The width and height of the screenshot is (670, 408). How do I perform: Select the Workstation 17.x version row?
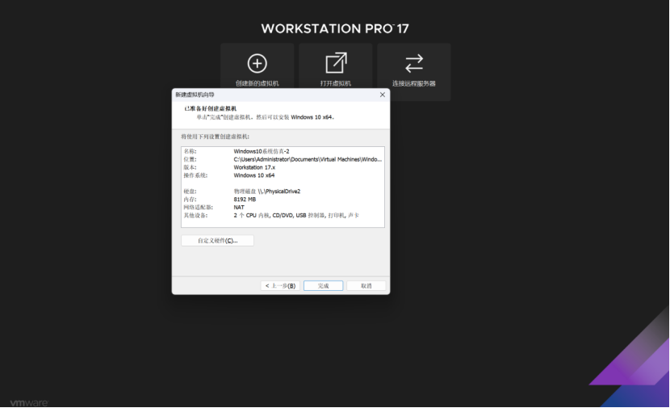pos(283,167)
